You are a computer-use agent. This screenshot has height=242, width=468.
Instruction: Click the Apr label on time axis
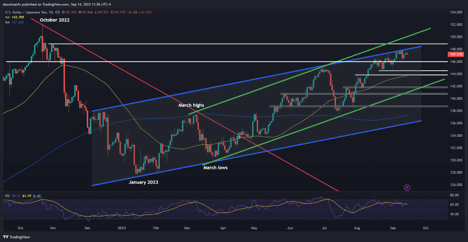click(x=223, y=228)
